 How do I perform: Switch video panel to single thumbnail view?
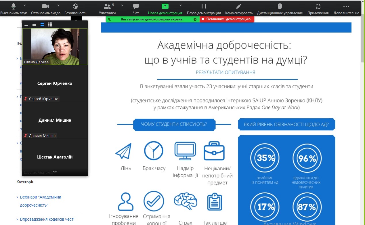(x=34, y=25)
